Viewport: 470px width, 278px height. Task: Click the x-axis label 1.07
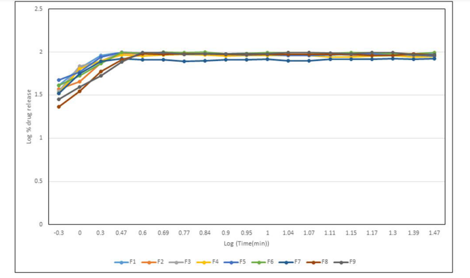(x=309, y=233)
